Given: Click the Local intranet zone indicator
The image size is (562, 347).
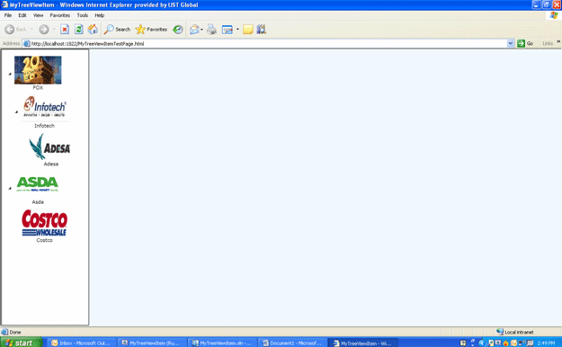Looking at the screenshot, I should pos(515,332).
